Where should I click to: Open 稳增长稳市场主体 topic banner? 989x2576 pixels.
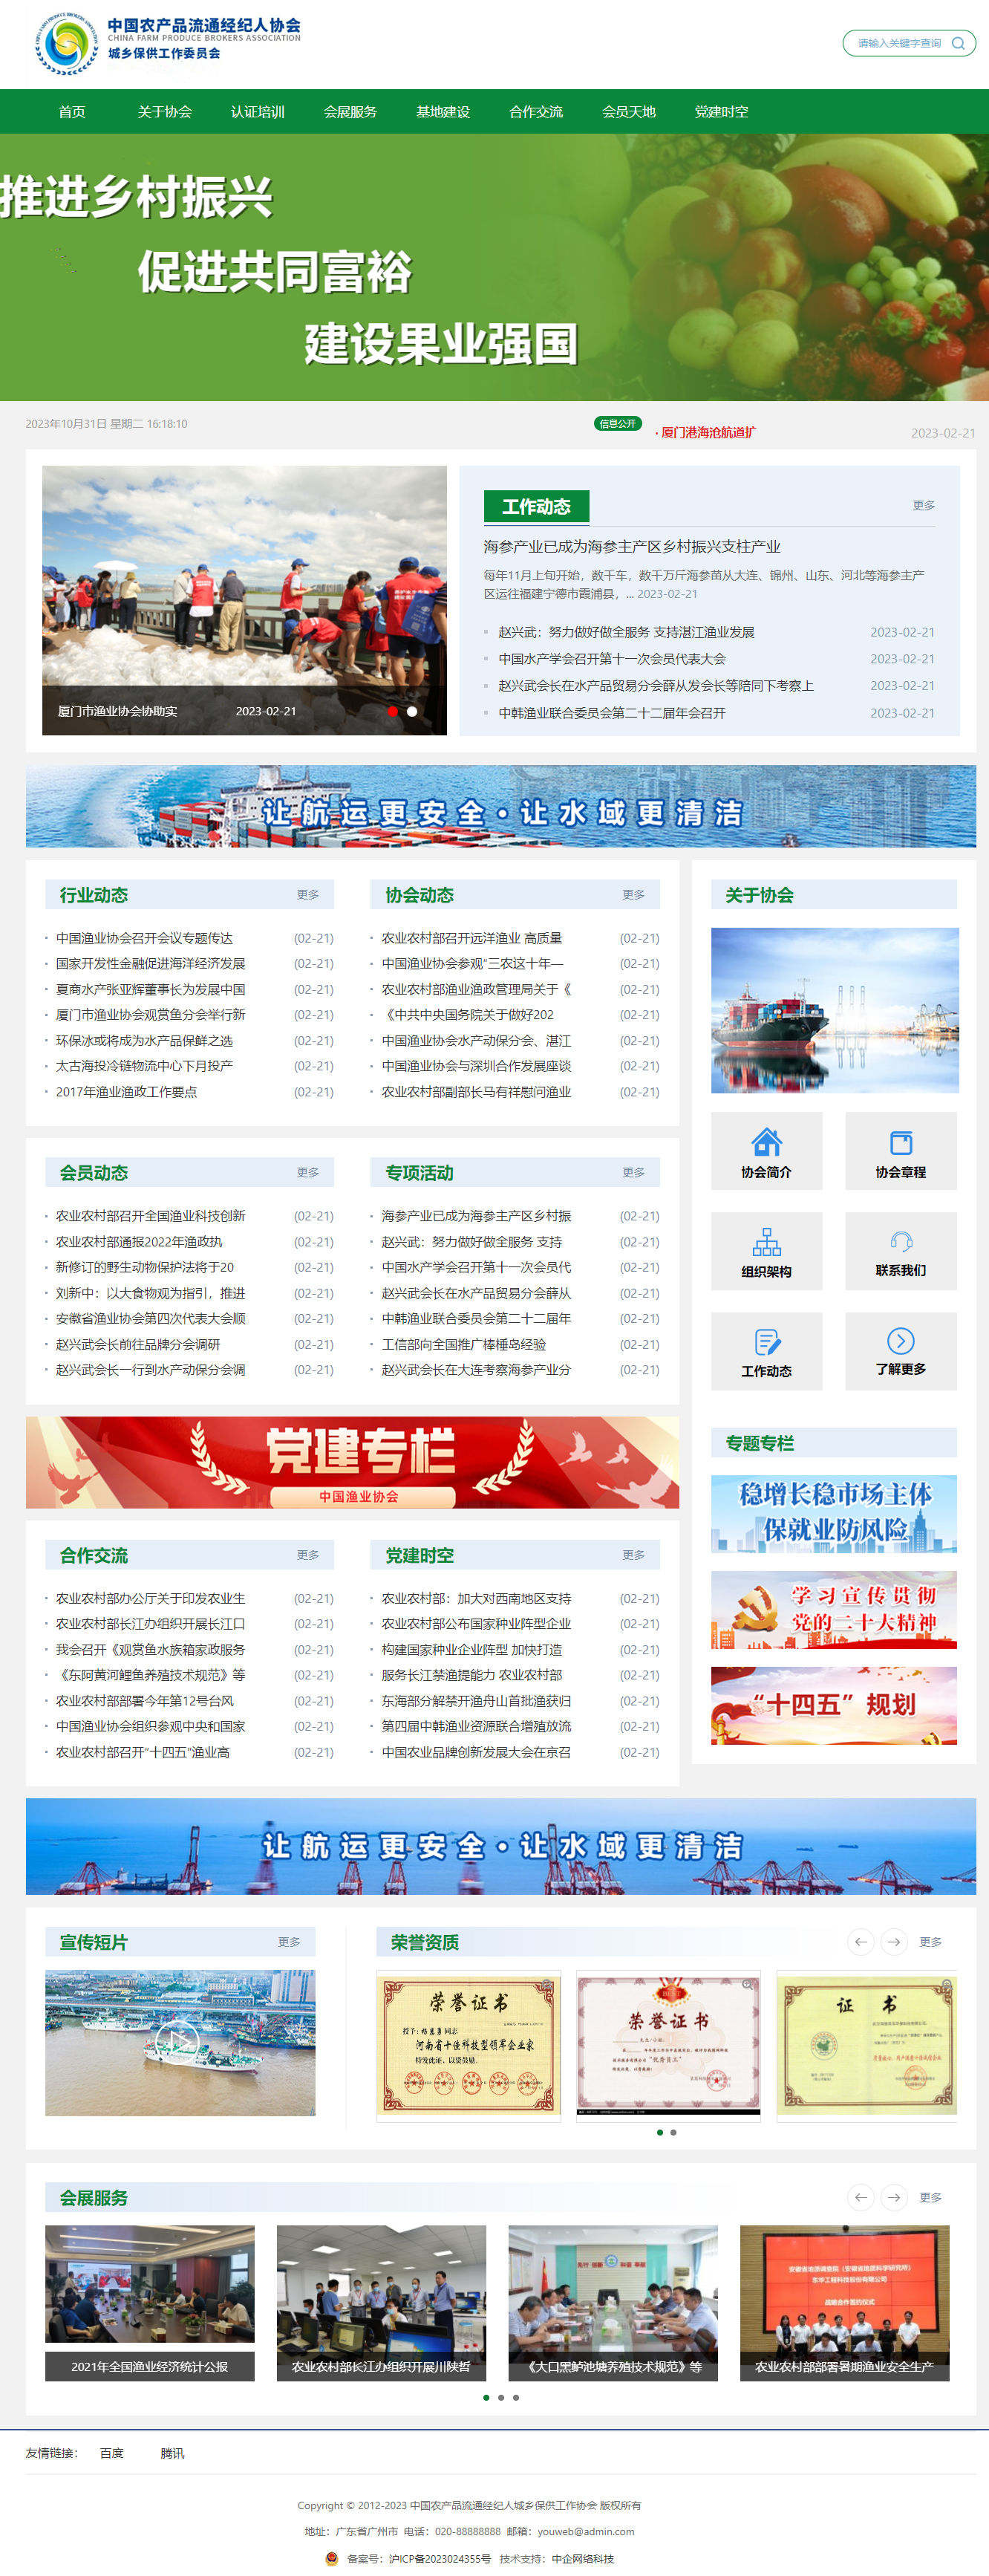click(x=834, y=1513)
